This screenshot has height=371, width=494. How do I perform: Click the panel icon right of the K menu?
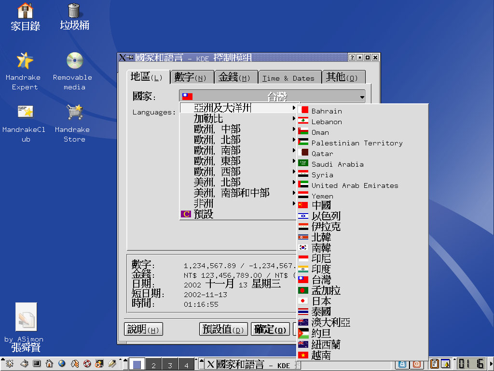pos(24,364)
